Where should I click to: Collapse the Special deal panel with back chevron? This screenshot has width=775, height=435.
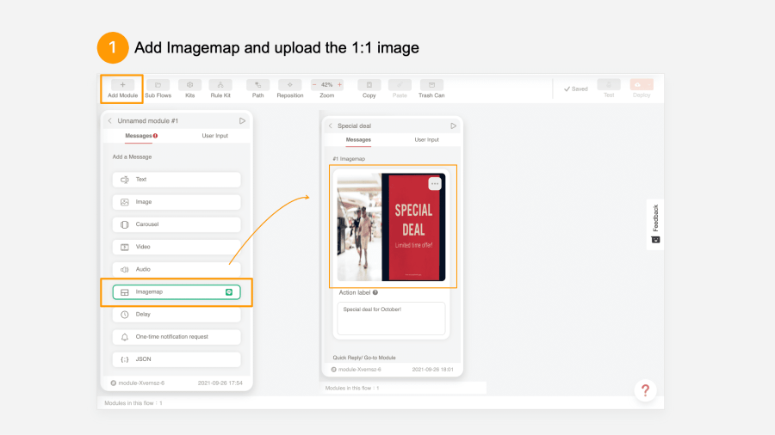pos(329,126)
